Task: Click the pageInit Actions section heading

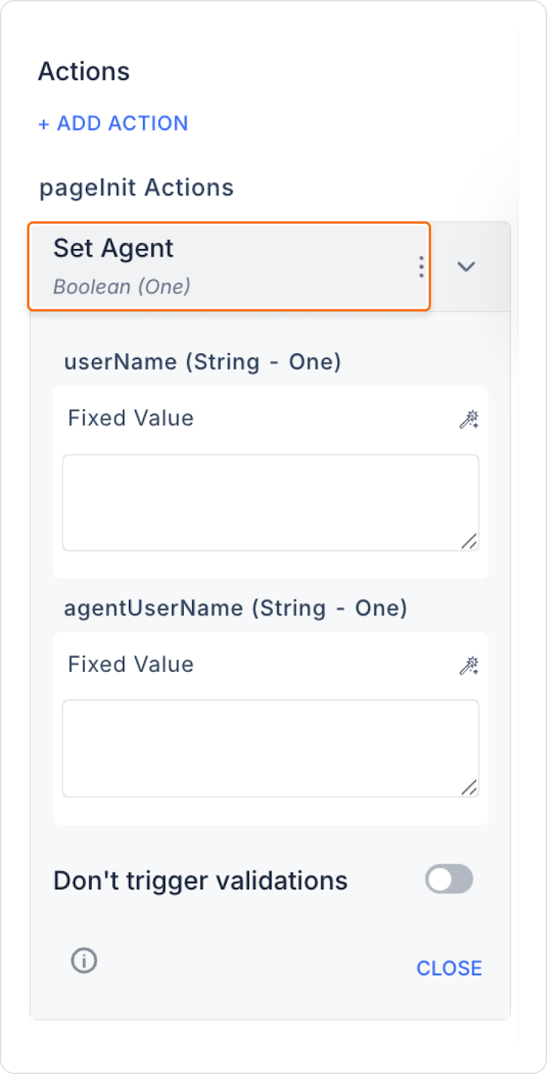Action: (136, 188)
